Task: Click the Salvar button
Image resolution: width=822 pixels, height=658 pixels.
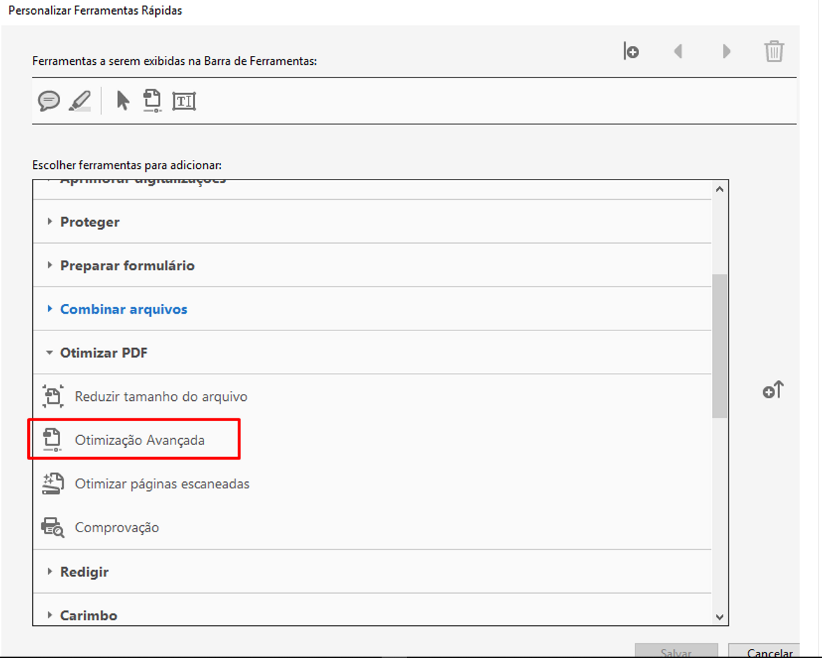Action: tap(676, 652)
